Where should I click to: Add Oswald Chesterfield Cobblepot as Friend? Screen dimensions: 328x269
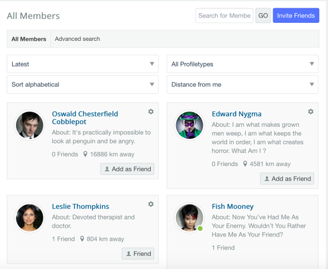click(x=127, y=169)
